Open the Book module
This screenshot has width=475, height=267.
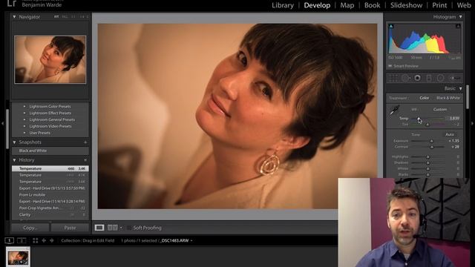click(x=372, y=5)
